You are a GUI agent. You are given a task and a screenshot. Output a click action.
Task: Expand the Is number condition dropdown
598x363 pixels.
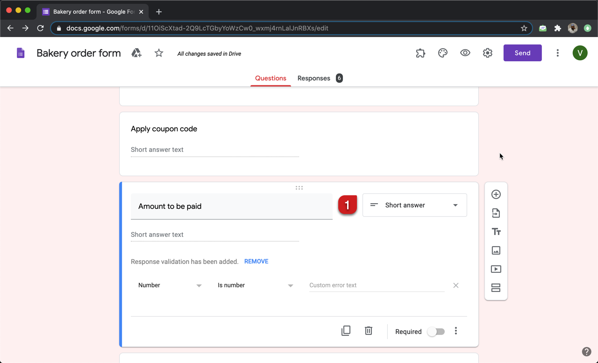pyautogui.click(x=255, y=285)
